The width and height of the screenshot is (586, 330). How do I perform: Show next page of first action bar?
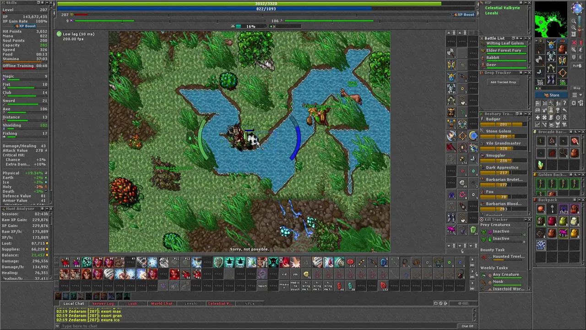click(x=472, y=259)
